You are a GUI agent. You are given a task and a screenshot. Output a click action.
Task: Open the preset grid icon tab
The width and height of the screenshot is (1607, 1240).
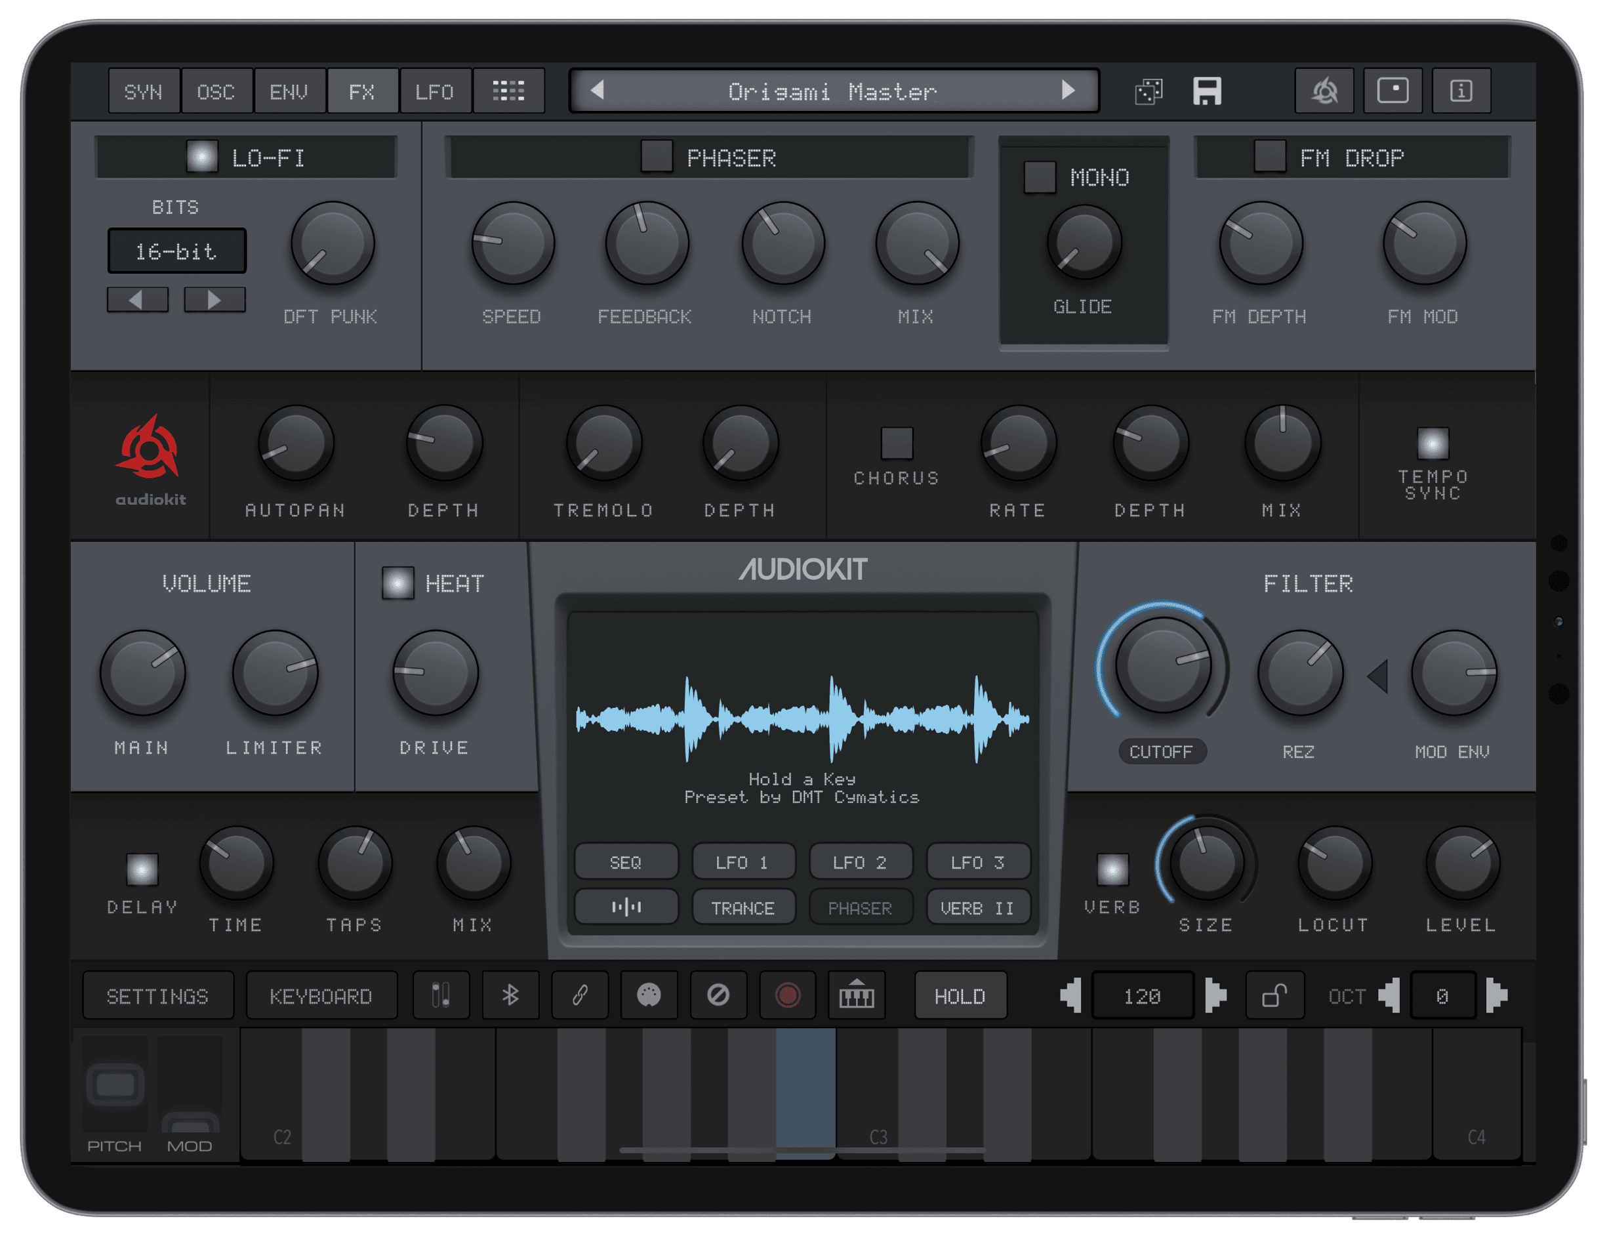click(508, 91)
